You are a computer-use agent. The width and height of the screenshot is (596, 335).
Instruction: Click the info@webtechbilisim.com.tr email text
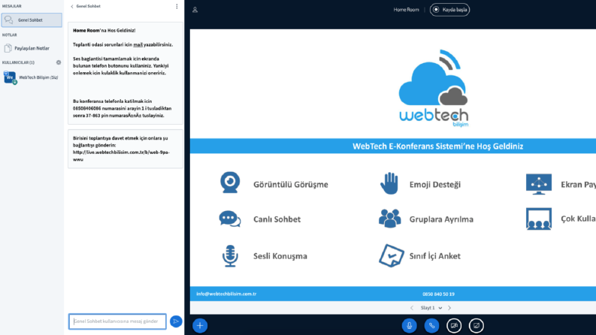[226, 294]
